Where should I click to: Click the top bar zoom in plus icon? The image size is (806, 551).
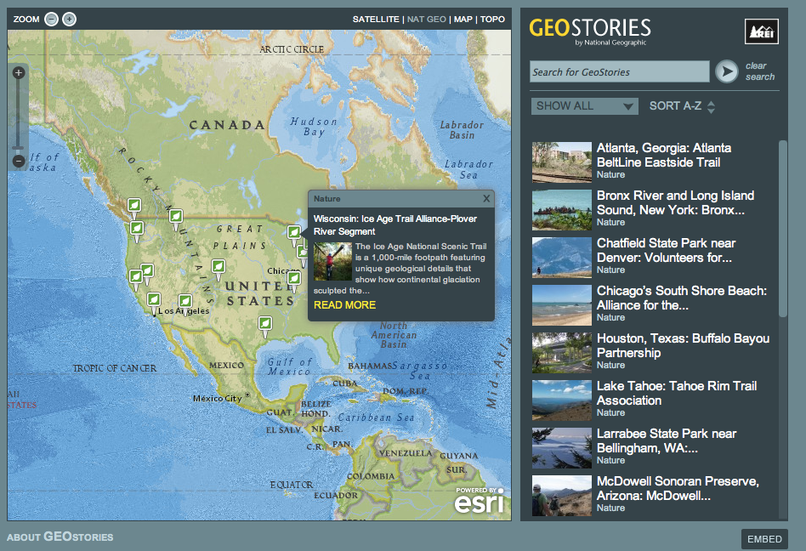click(x=70, y=20)
